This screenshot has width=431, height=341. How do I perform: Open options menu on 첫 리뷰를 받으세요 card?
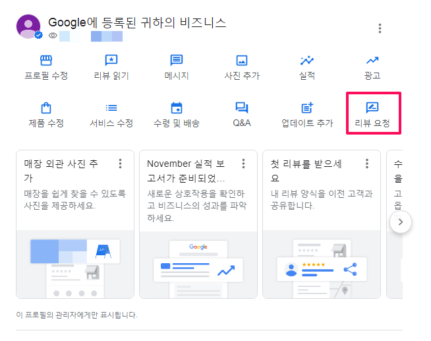coord(366,164)
